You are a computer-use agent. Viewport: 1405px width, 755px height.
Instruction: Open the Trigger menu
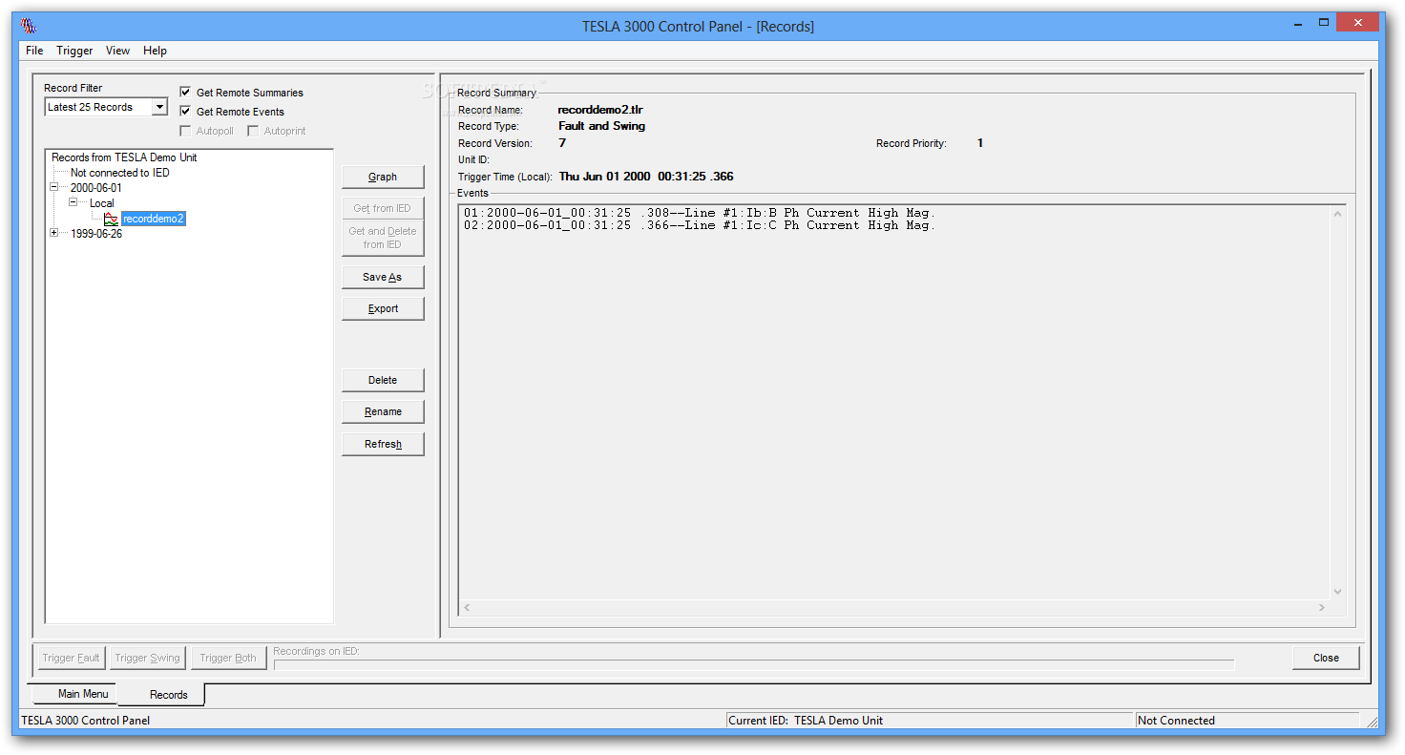(x=74, y=51)
